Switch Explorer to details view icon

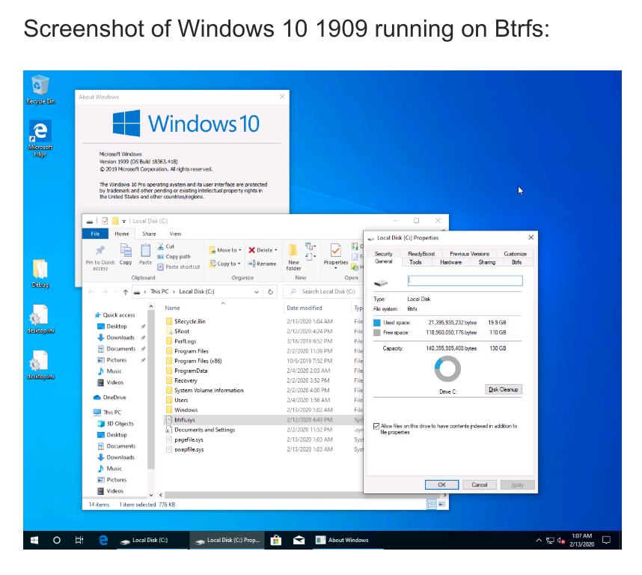pyautogui.click(x=432, y=504)
